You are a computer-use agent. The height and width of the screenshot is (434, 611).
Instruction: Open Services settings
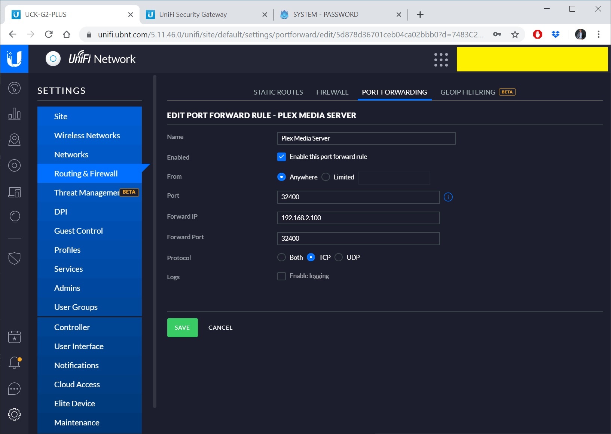click(x=89, y=269)
